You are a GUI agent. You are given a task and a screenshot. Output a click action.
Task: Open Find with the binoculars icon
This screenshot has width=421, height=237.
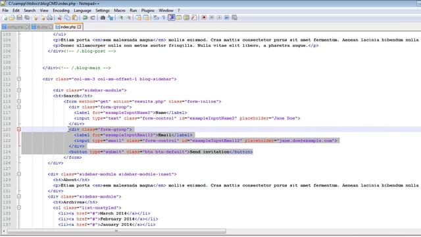(103, 18)
